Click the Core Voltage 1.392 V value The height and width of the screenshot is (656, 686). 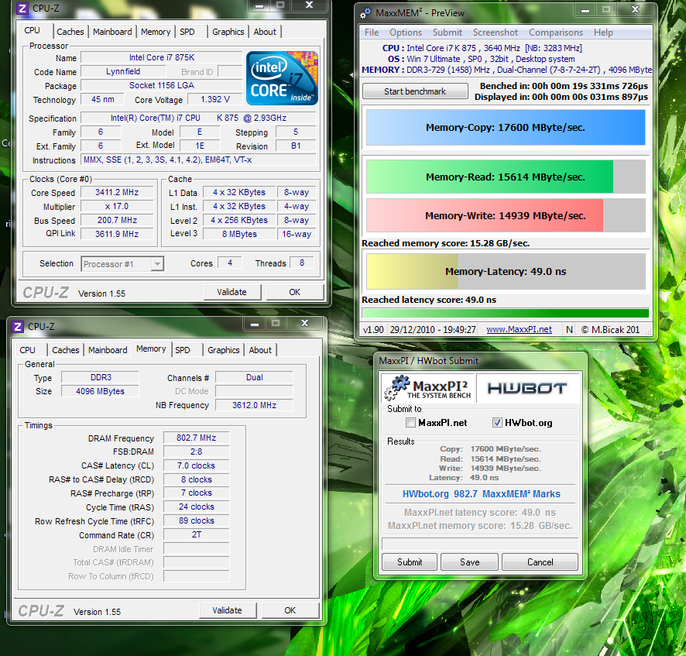(x=214, y=99)
